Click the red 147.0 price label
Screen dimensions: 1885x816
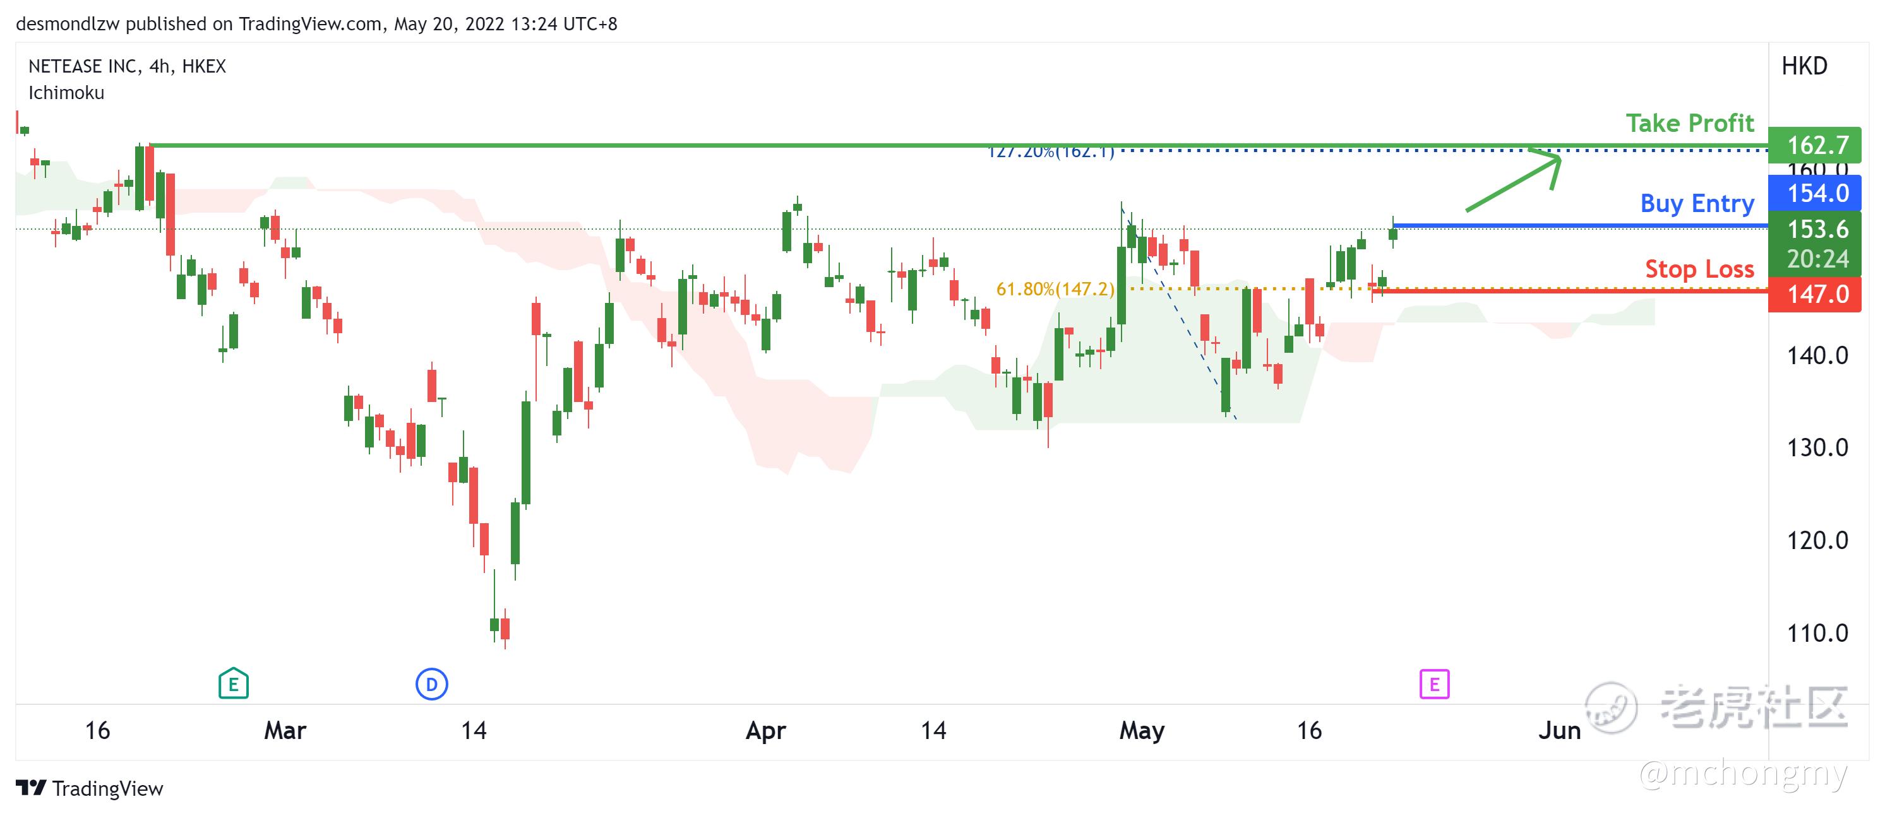coord(1816,294)
